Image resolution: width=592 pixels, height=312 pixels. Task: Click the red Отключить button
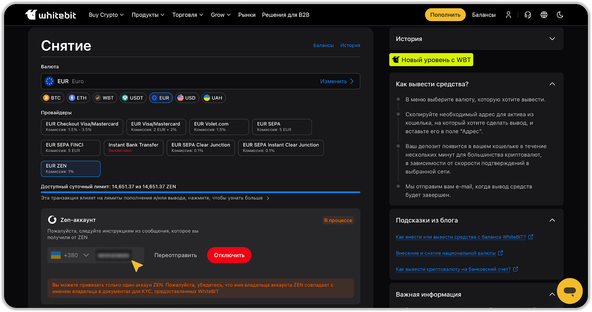[229, 255]
